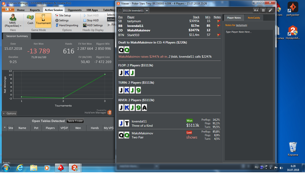Click the Stack column header
Image resolution: width=305 pixels, height=183 pixels.
(x=196, y=17)
